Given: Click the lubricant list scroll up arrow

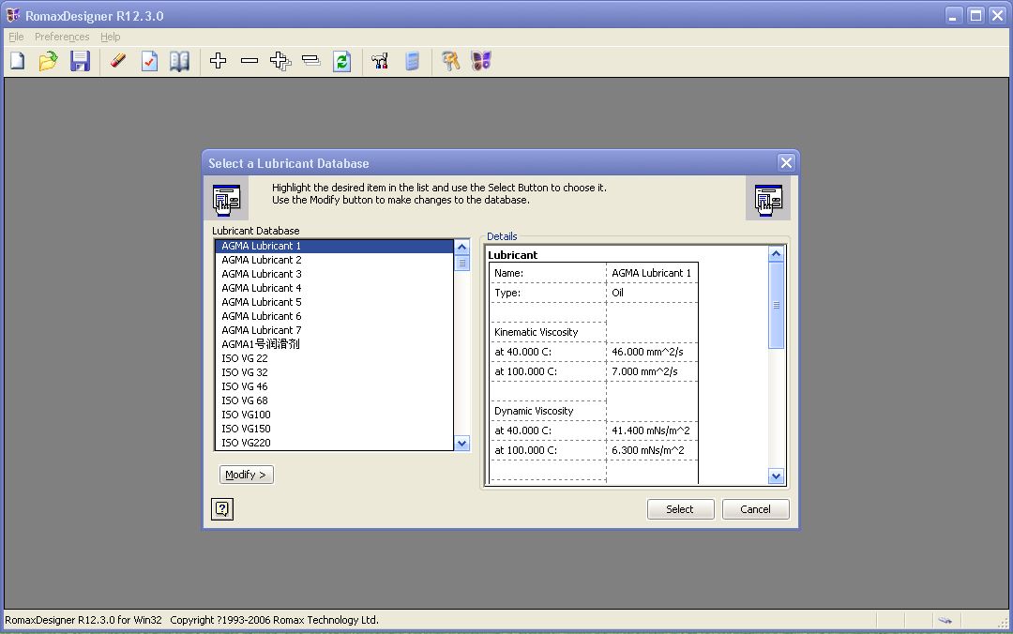Looking at the screenshot, I should 461,247.
